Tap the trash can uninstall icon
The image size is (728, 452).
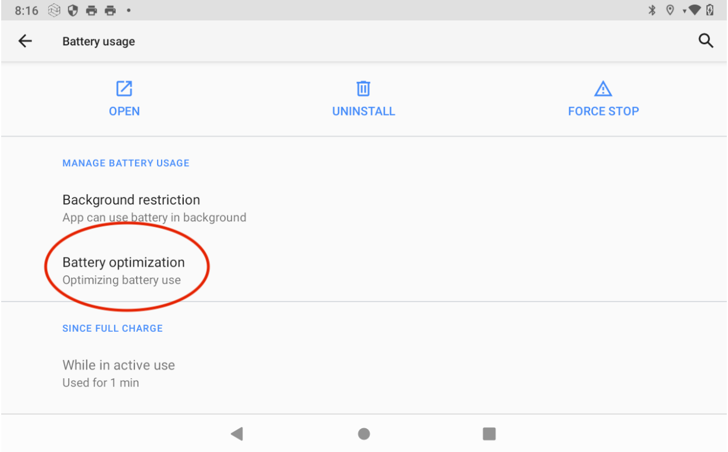pyautogui.click(x=363, y=89)
